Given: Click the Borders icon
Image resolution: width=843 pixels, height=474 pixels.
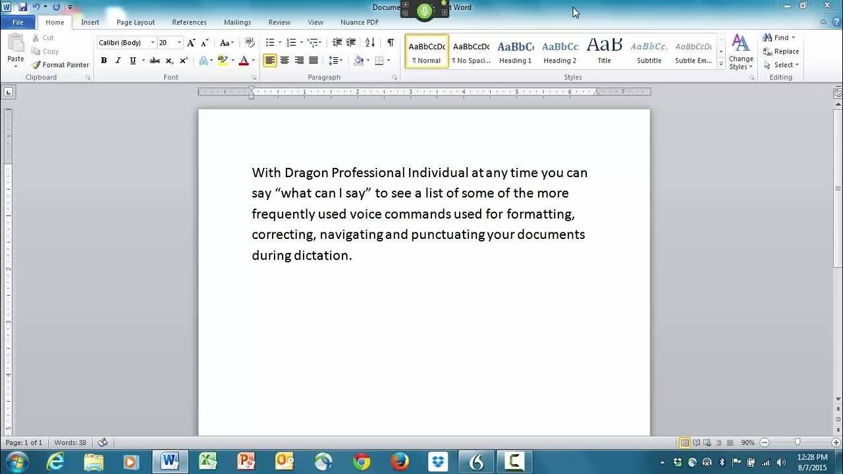Looking at the screenshot, I should (x=379, y=61).
